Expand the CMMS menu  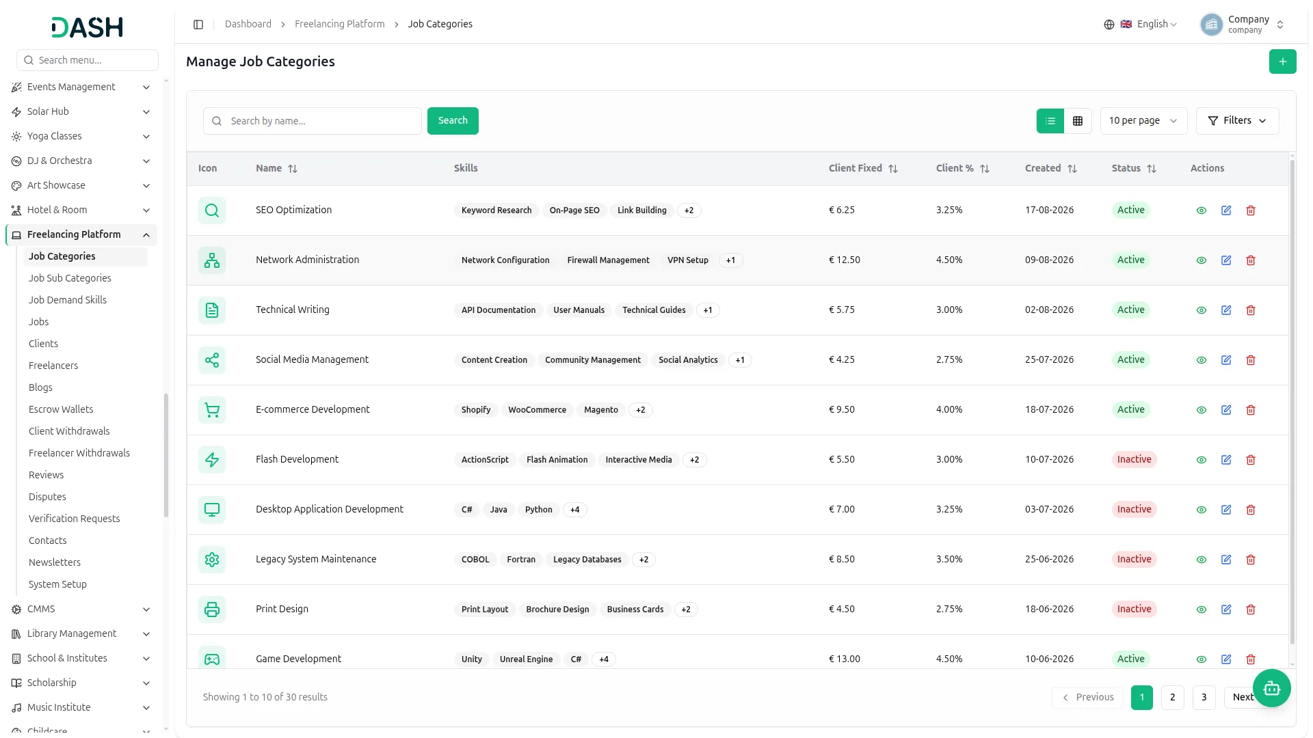[81, 609]
